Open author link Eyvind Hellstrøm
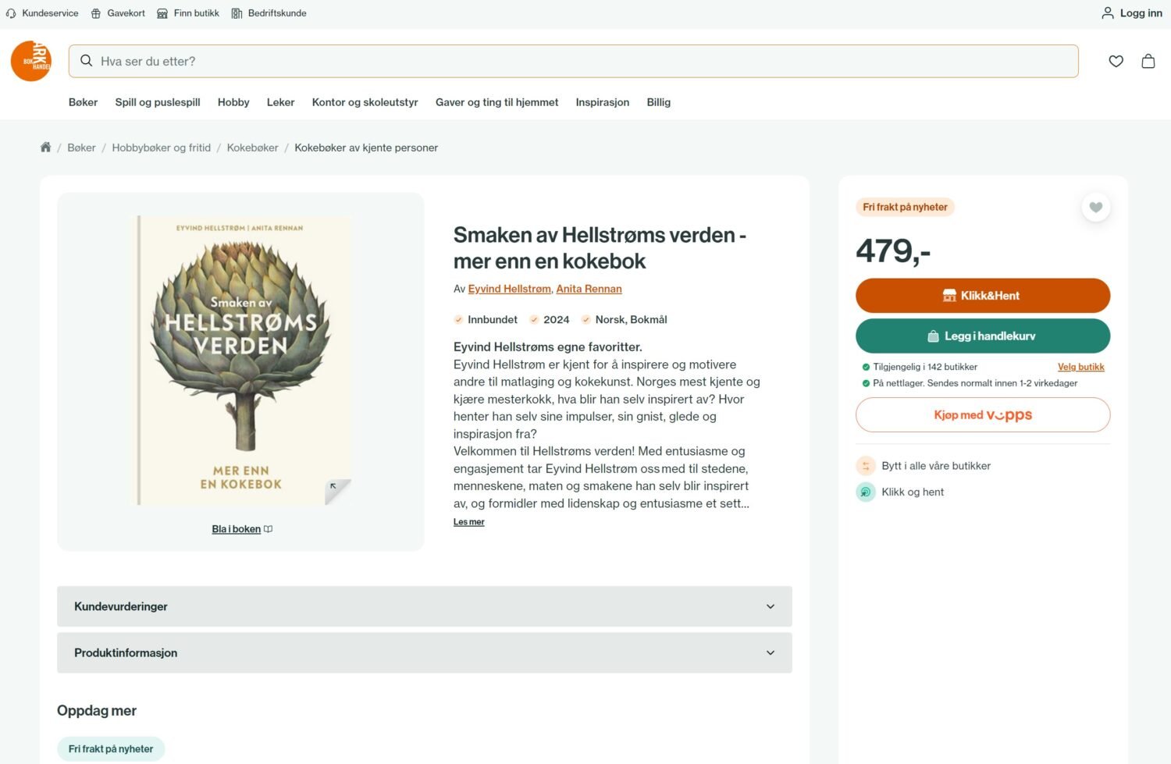Image resolution: width=1171 pixels, height=764 pixels. point(509,289)
